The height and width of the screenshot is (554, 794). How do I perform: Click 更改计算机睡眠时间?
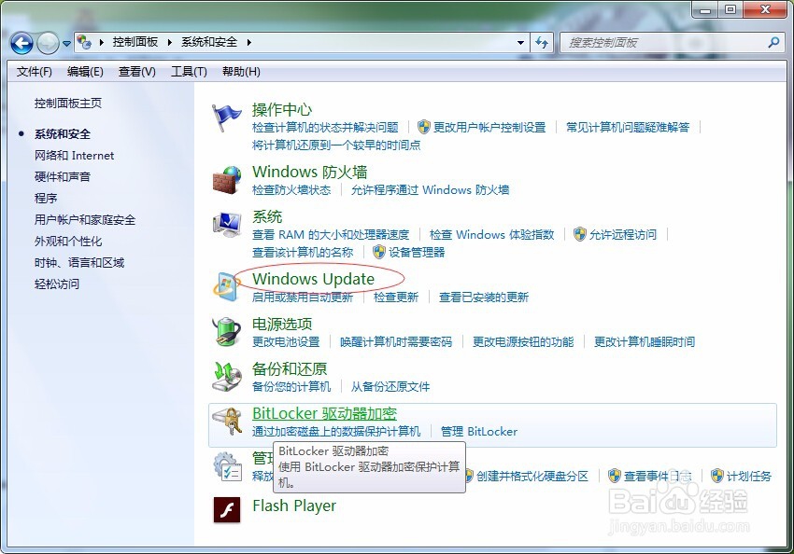pyautogui.click(x=645, y=341)
